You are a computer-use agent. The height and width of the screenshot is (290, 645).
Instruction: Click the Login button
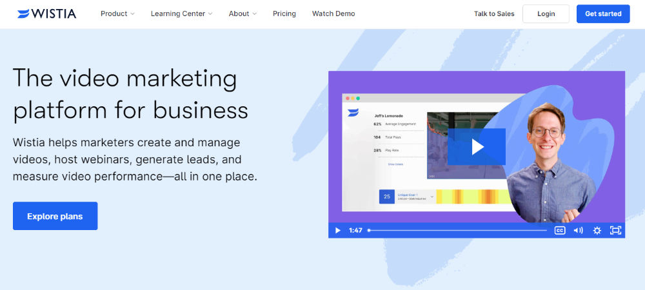point(546,14)
